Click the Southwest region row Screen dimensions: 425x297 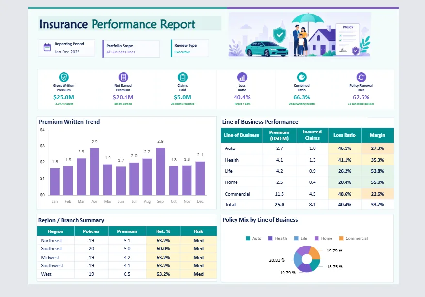[x=127, y=265]
